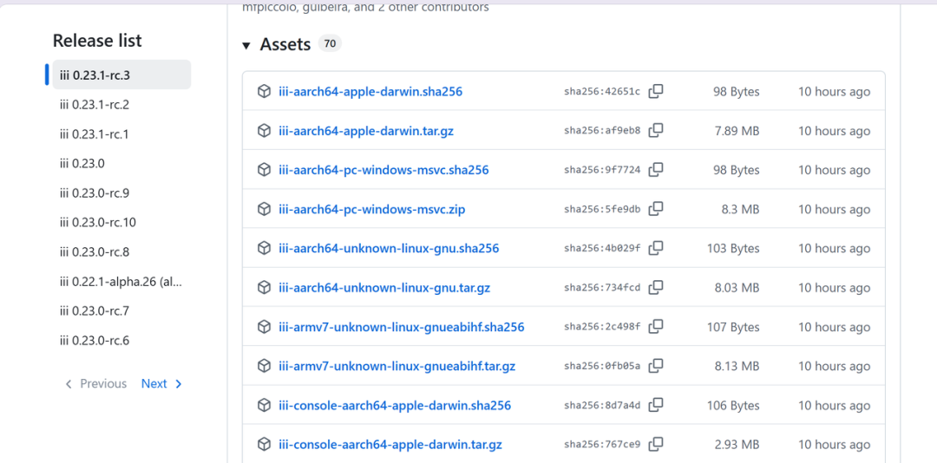
Task: Copy sha256 hash of iii-aarch64-apple-darwin.tar.gz
Action: pos(656,130)
